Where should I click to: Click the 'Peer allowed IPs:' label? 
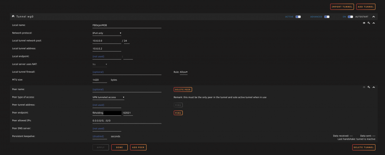[x=22, y=120]
